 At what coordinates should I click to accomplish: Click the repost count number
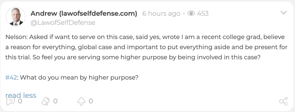[x=55, y=101]
